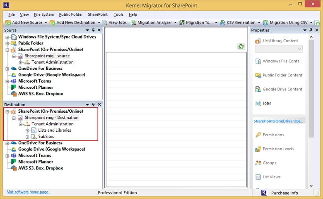
Task: Click the SharePoint/OneDrive Obj... section header
Action: coord(279,121)
